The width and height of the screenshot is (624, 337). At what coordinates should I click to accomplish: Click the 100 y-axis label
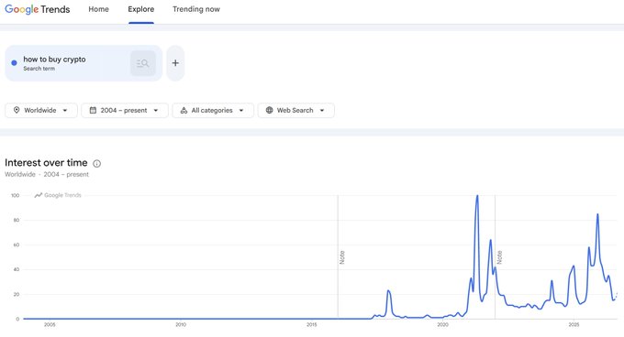[x=15, y=195]
